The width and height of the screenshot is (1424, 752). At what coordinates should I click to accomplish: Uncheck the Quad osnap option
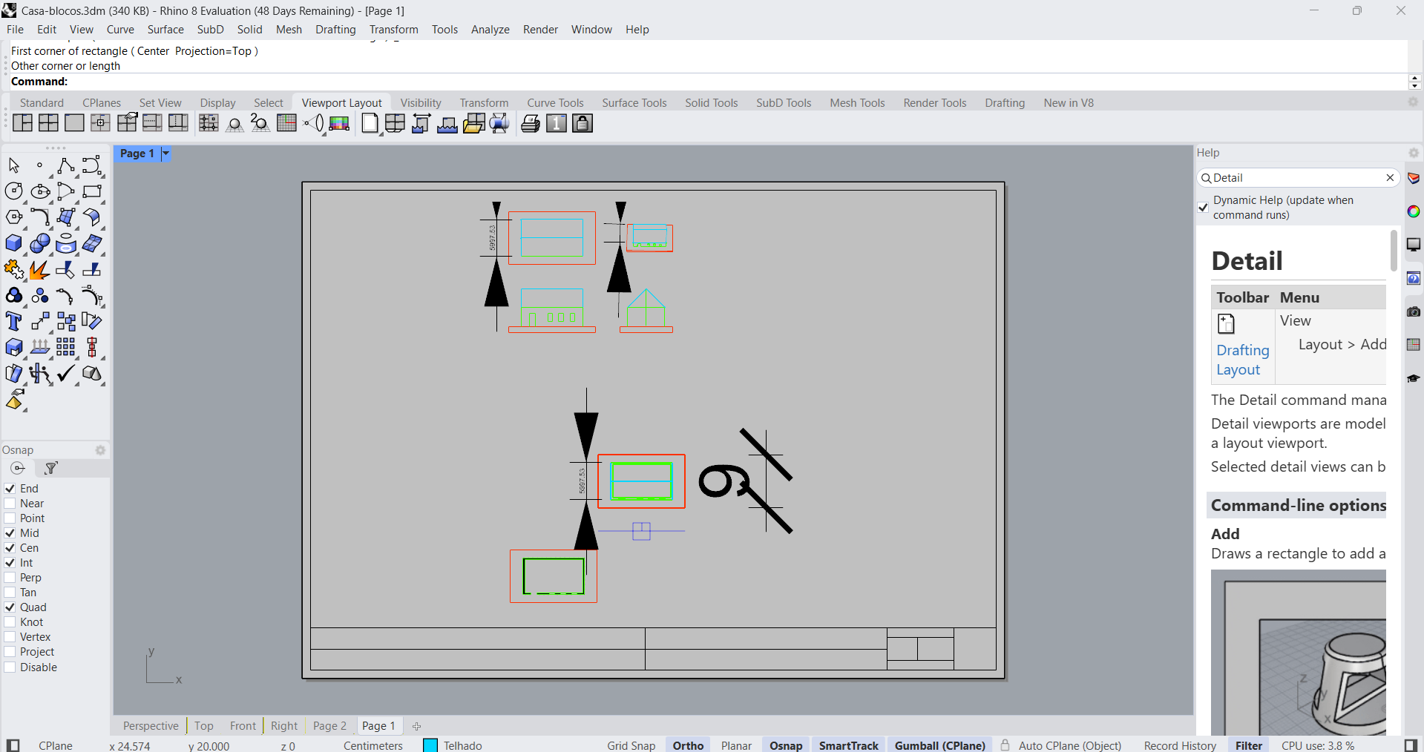pyautogui.click(x=10, y=607)
